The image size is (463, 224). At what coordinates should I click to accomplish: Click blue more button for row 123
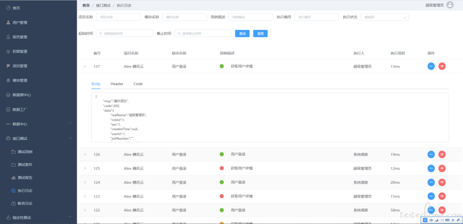tap(431, 196)
